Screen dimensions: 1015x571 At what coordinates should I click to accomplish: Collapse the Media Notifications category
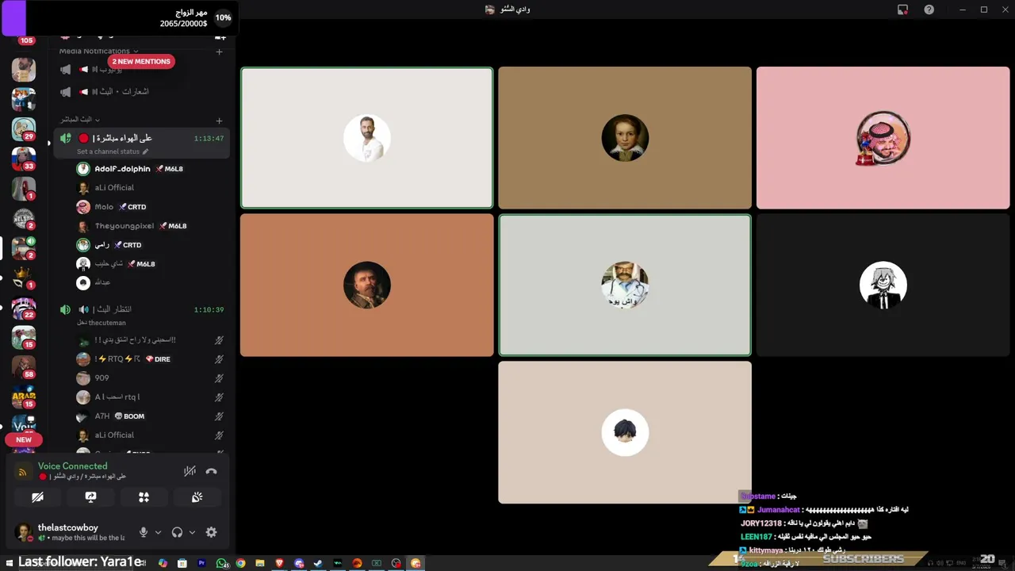pos(98,51)
